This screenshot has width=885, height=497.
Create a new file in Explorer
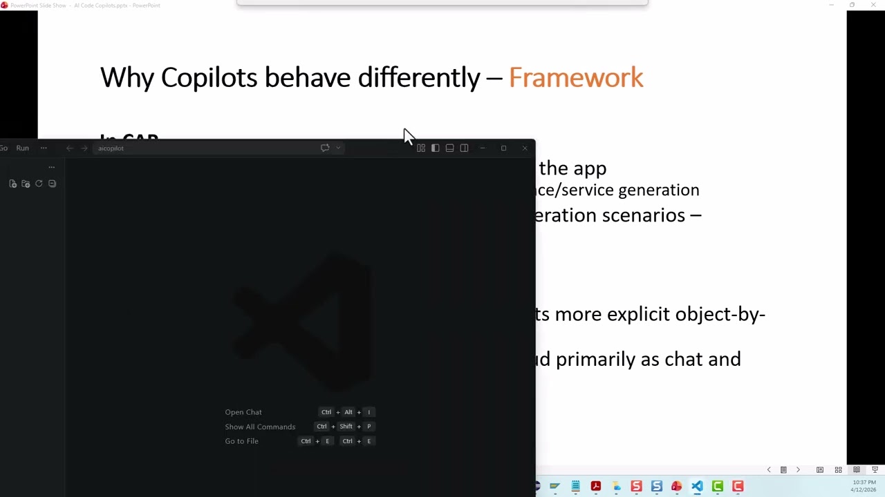(12, 184)
